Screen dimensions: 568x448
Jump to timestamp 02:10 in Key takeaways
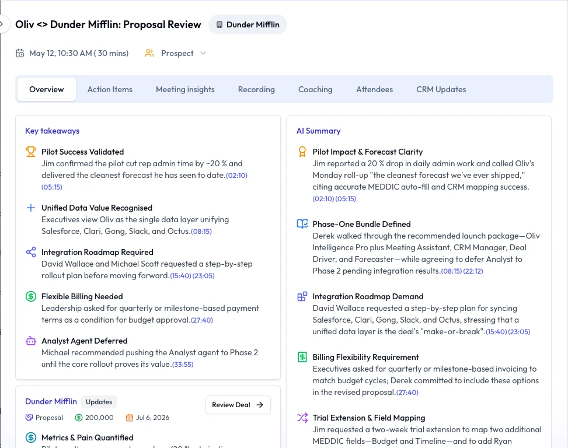coord(236,176)
